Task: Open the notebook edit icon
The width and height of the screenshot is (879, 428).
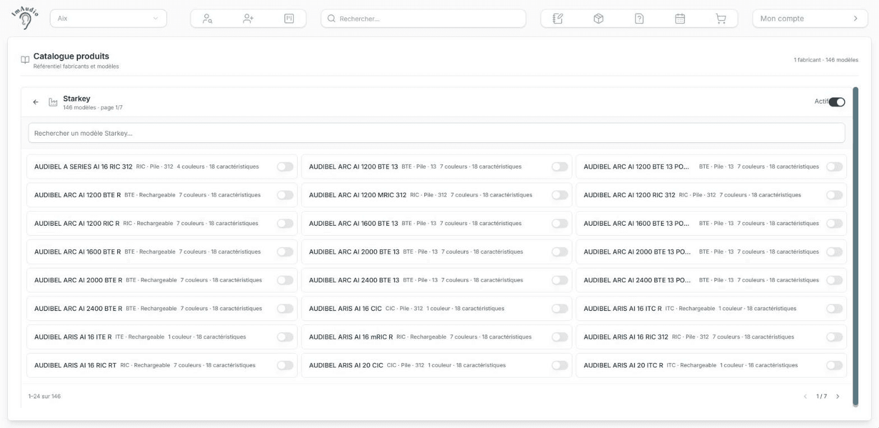Action: pos(557,18)
